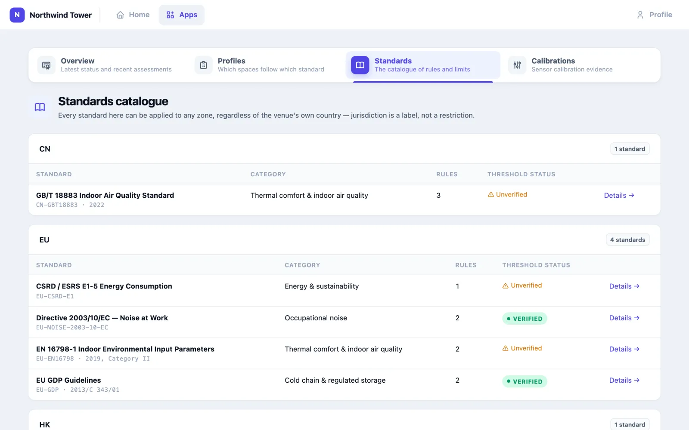
Task: Click the 'CN-GBT18883 · 2022' code text
Action: (70, 205)
